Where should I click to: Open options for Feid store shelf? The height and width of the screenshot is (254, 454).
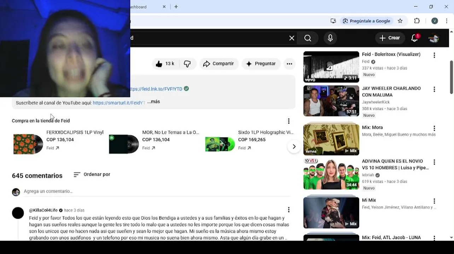tap(289, 121)
